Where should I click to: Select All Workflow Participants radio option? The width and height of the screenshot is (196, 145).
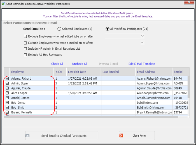click(107, 29)
